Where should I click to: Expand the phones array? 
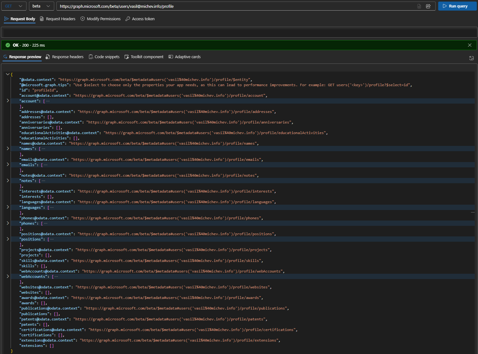pos(8,223)
